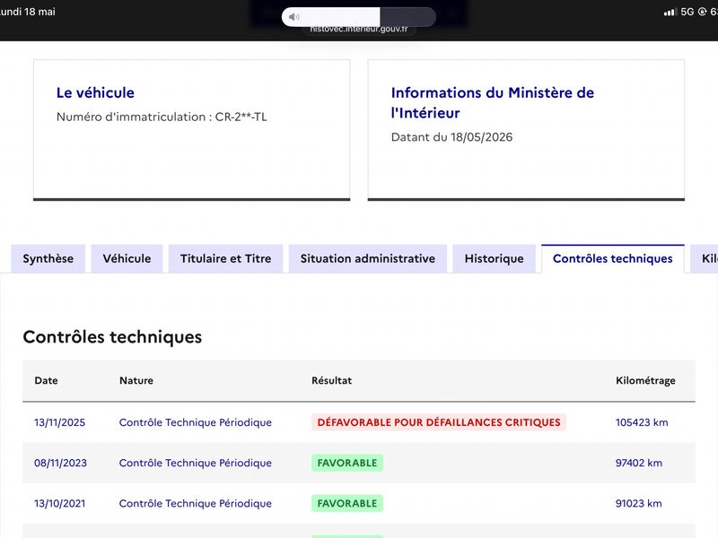Click the FAVORABLE badge for 13/10/2021

tap(347, 503)
